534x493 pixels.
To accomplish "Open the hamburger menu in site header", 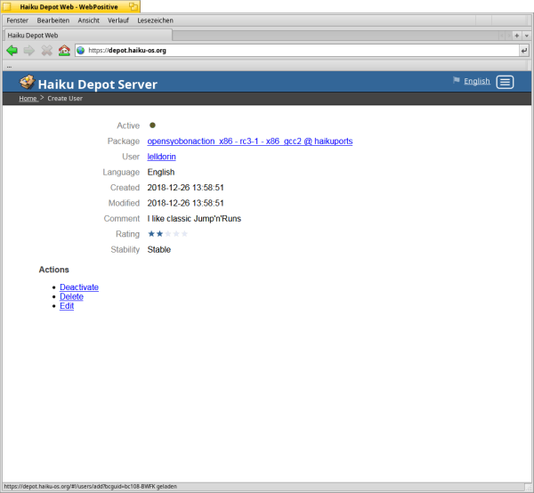I will (x=505, y=82).
